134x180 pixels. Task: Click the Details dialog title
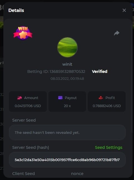(16, 10)
